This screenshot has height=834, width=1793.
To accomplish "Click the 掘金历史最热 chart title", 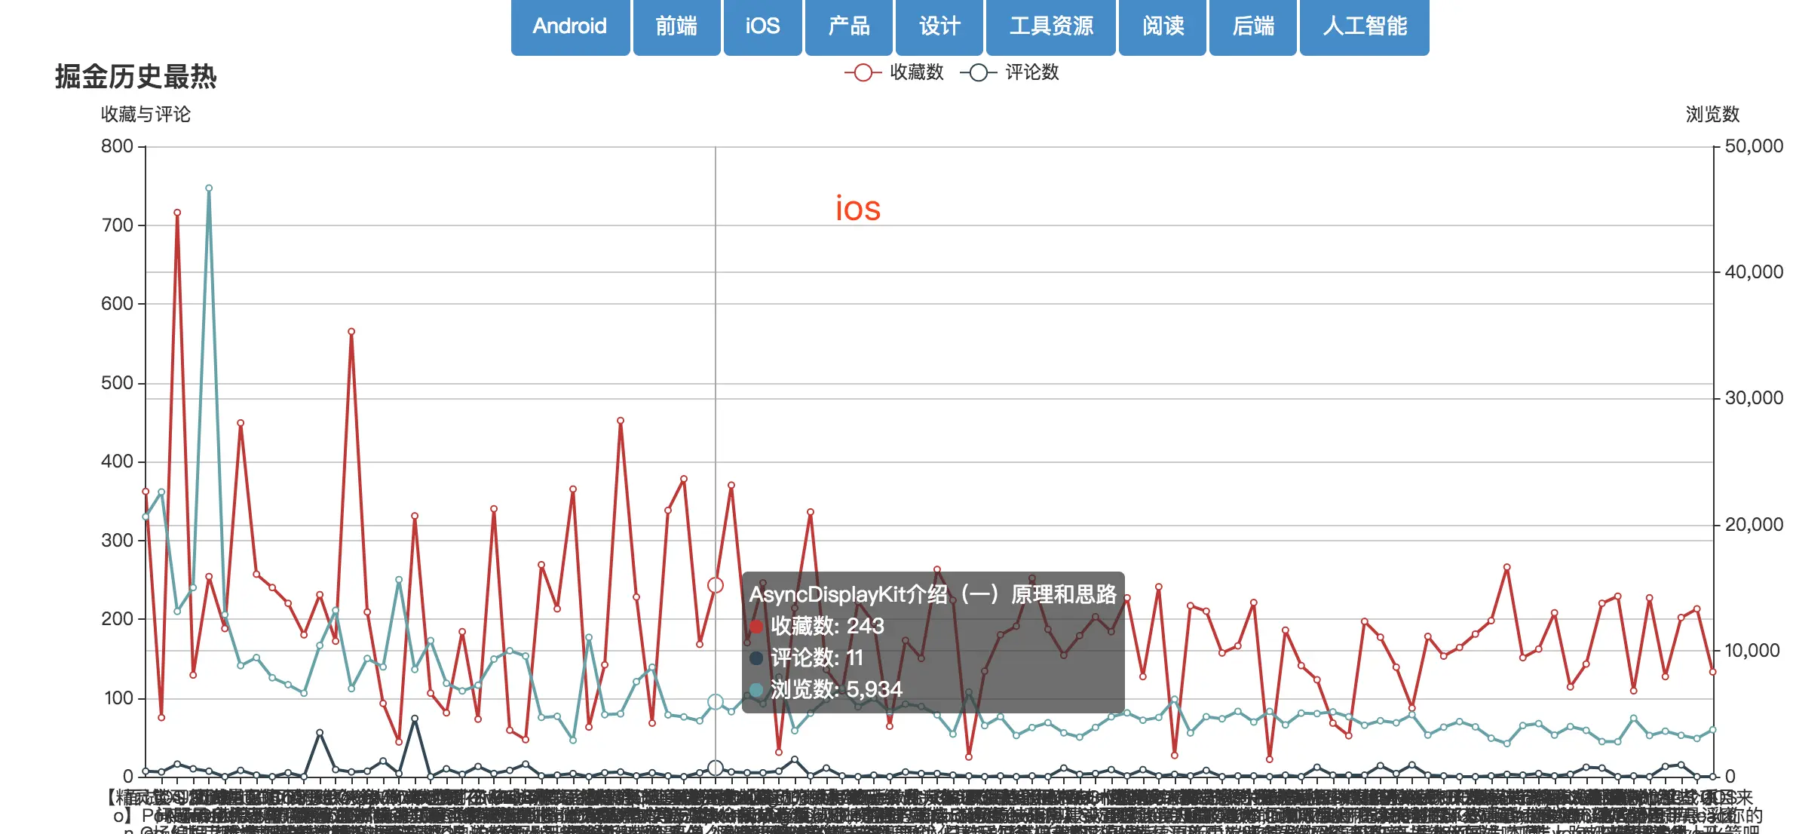I will click(x=136, y=77).
